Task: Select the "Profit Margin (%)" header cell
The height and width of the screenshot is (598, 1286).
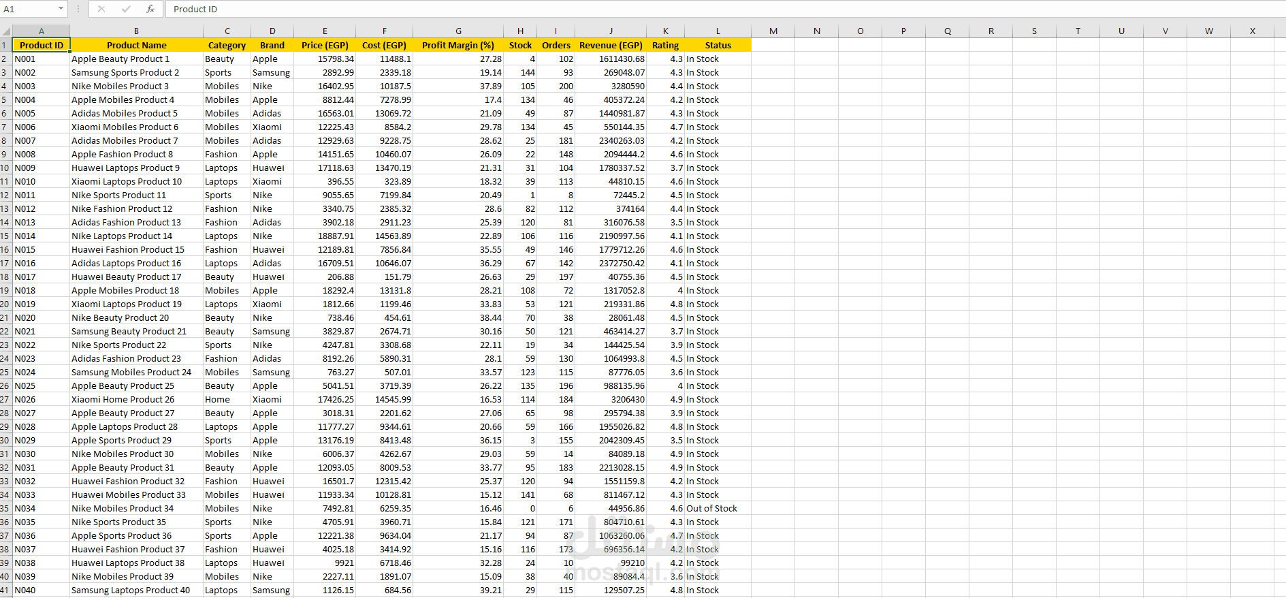Action: click(x=458, y=45)
